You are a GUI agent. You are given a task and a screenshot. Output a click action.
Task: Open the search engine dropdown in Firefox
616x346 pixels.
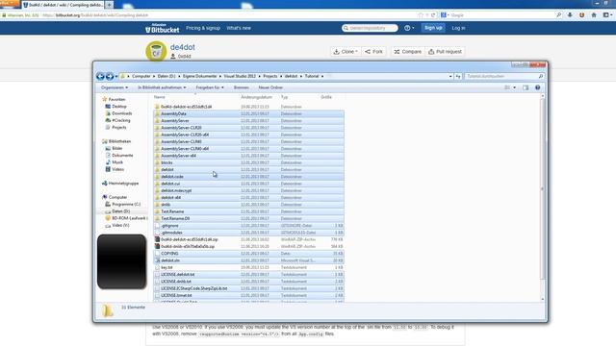(x=445, y=15)
